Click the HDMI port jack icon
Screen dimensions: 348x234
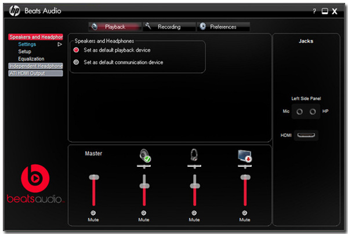[x=306, y=135]
